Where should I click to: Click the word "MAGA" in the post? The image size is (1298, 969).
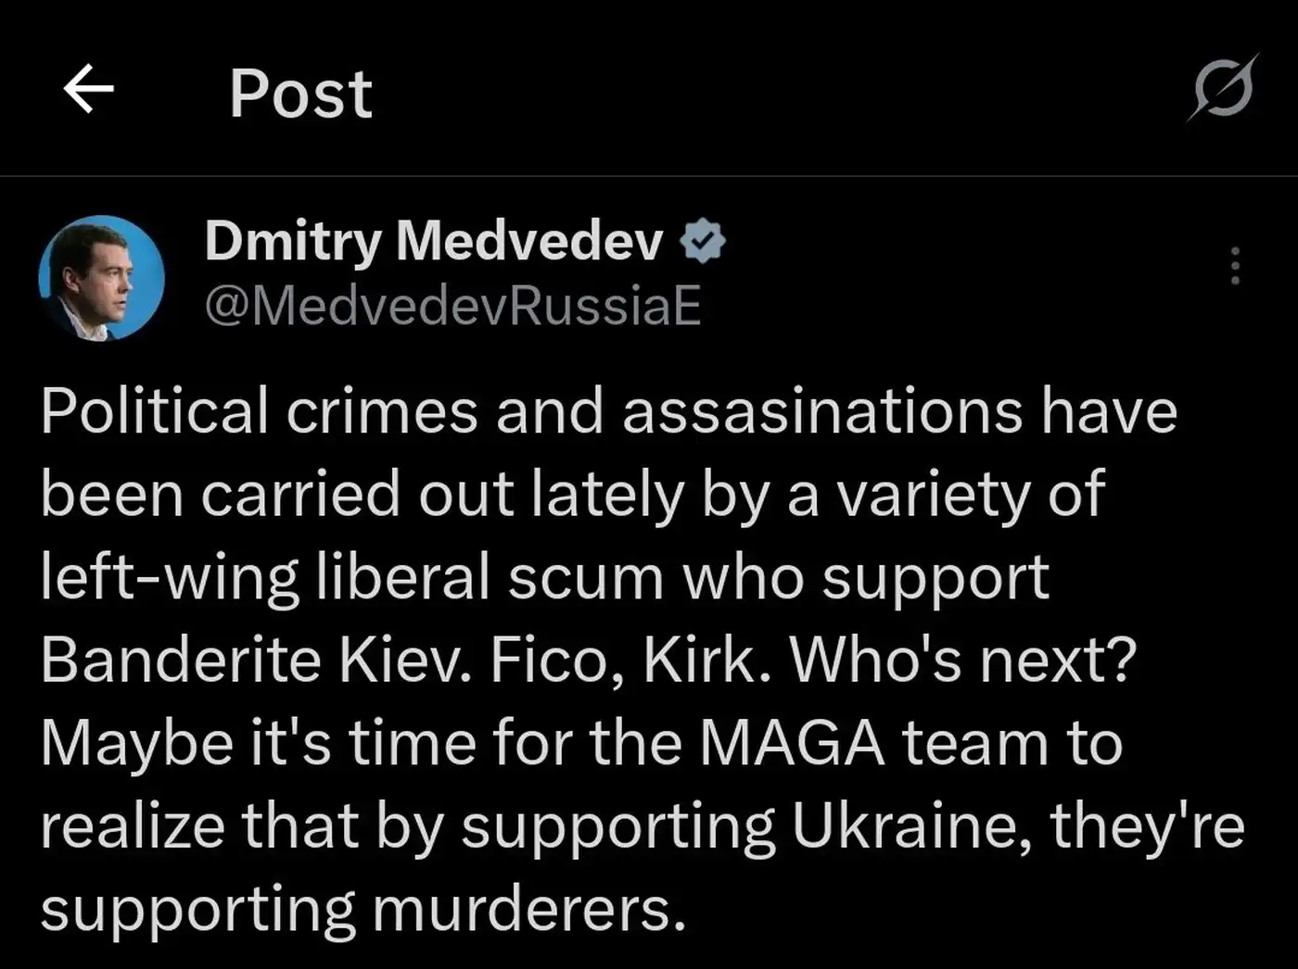coord(791,743)
